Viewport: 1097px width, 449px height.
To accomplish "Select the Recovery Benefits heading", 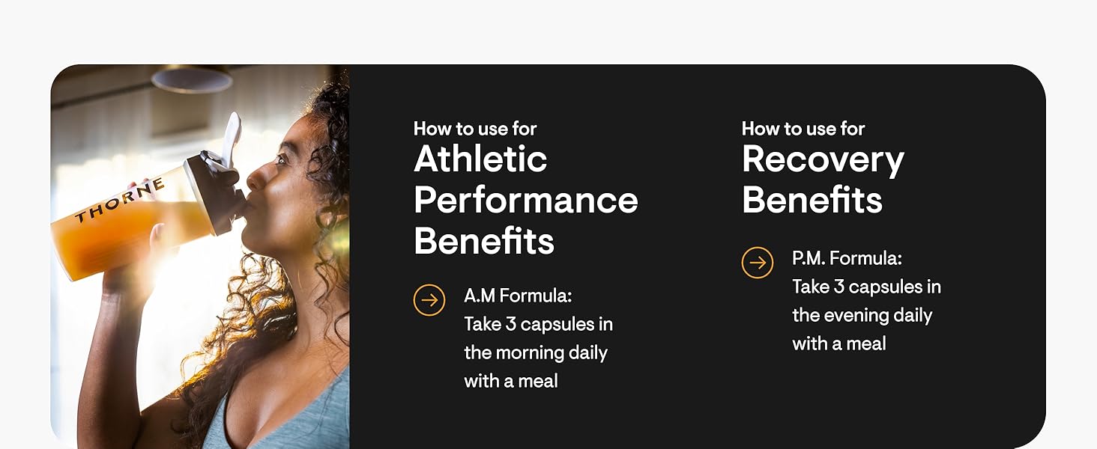I will (823, 180).
